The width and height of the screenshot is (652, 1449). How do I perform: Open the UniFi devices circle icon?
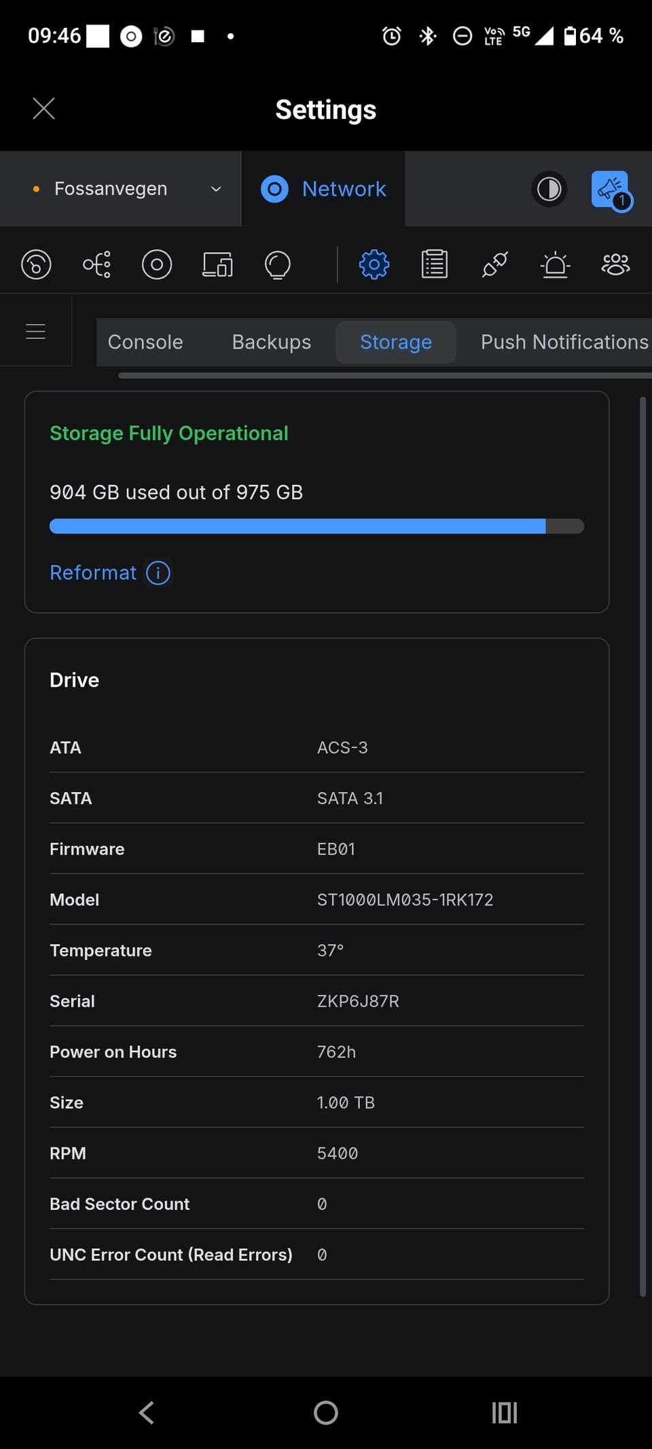157,264
